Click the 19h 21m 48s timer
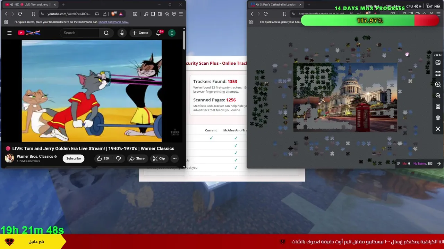 32,230
